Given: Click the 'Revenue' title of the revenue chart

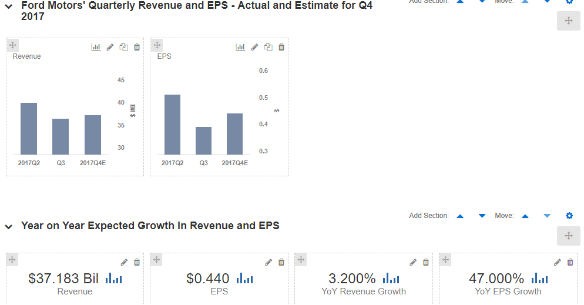Looking at the screenshot, I should point(27,56).
